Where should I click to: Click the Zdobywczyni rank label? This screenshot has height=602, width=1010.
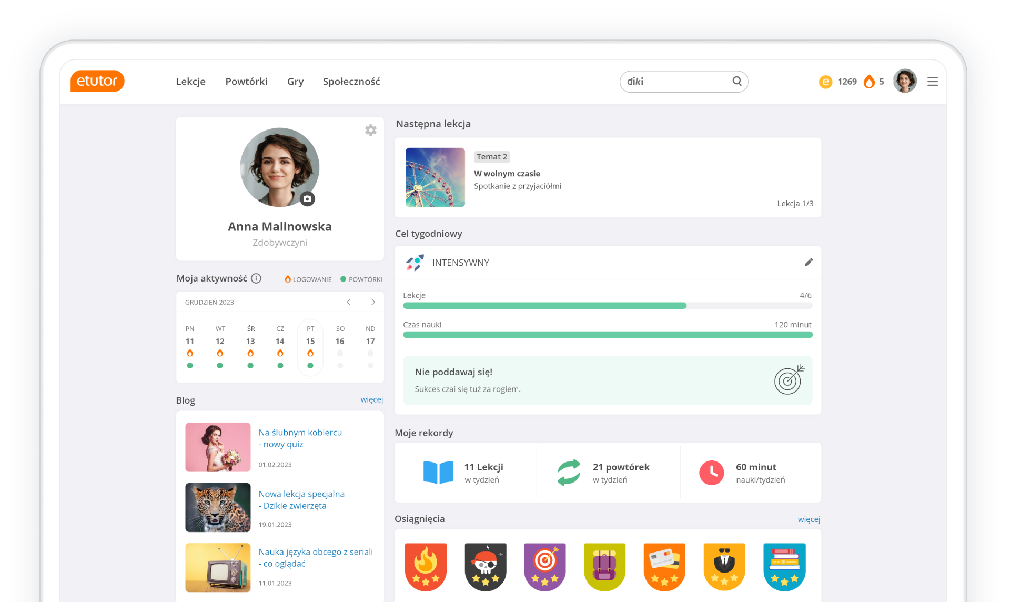pos(280,243)
